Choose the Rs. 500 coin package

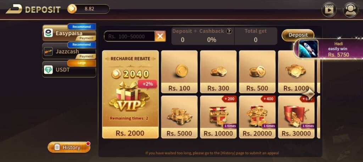pos(257,72)
